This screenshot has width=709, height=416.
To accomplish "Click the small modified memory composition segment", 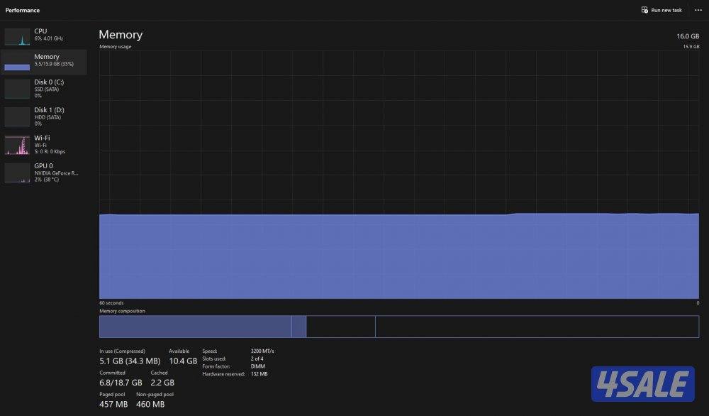I will tap(298, 327).
